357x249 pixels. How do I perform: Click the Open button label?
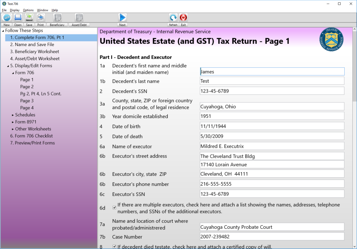click(18, 25)
